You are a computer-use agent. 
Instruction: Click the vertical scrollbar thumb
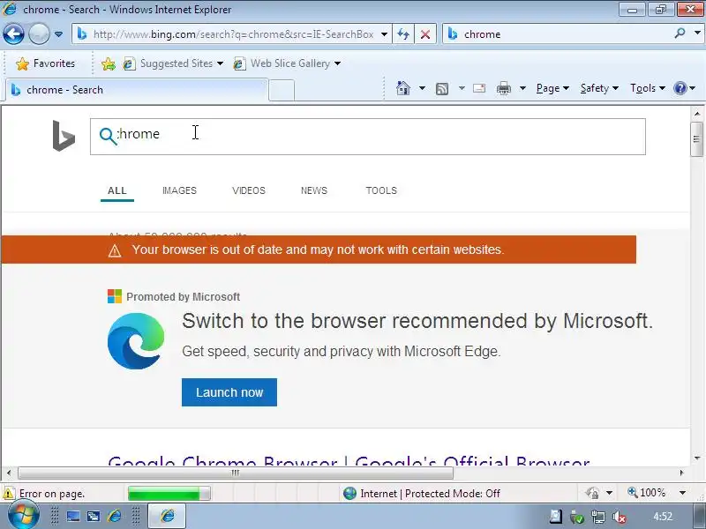[x=697, y=139]
